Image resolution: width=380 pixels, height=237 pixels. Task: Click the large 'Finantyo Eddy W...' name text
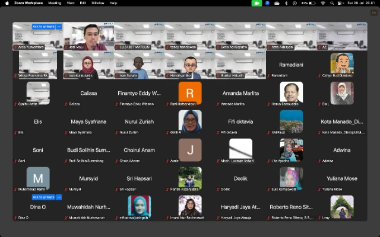click(x=140, y=94)
